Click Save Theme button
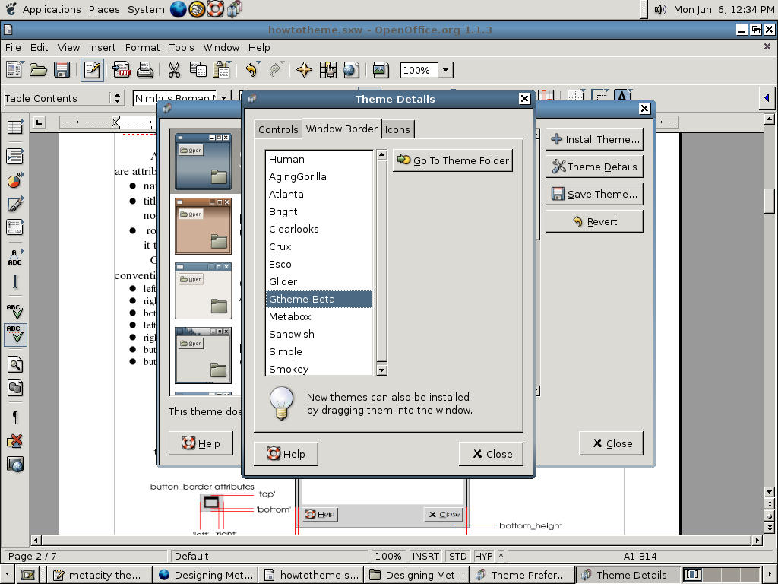Viewport: 778px width, 584px height. 594,194
